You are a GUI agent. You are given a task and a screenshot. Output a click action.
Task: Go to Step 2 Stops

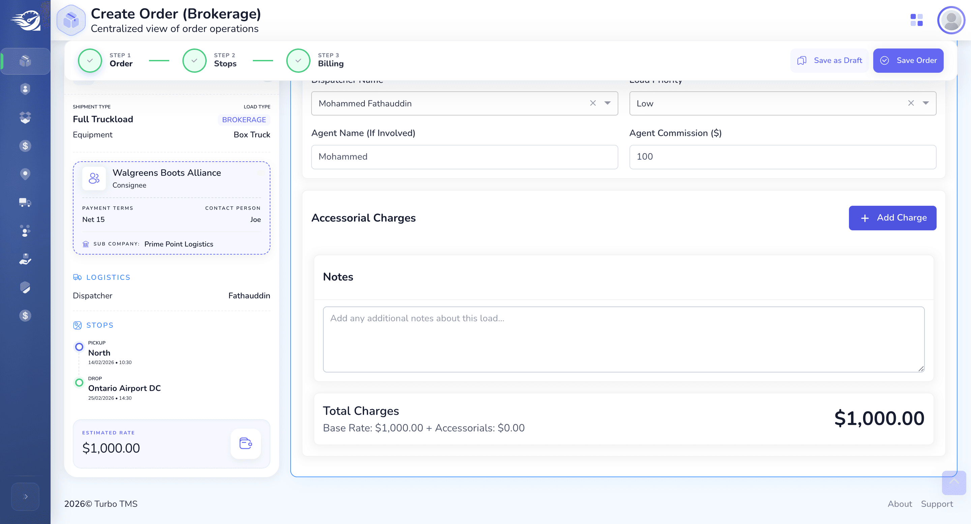[x=210, y=60]
